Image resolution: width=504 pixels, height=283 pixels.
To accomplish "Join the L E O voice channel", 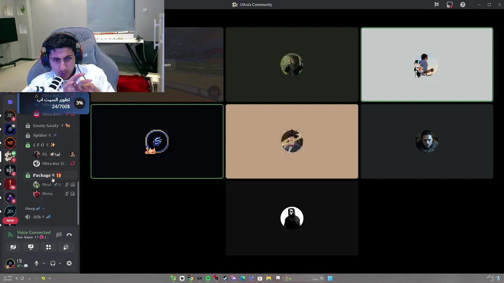I will pyautogui.click(x=50, y=145).
